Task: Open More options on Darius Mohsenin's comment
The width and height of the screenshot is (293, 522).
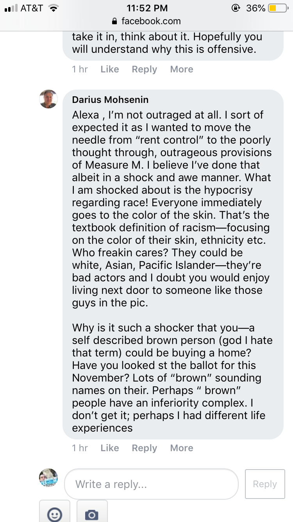Action: (182, 448)
